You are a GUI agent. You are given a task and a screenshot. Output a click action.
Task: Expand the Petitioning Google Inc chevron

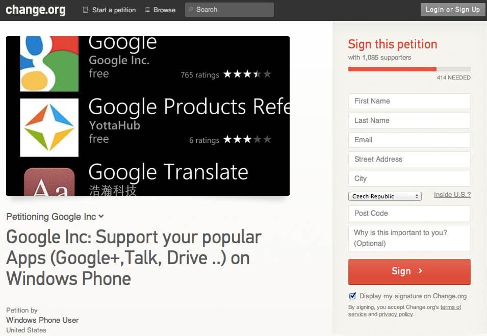(x=101, y=217)
